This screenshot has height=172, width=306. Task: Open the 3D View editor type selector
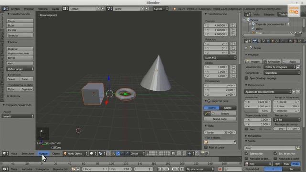click(x=5, y=154)
